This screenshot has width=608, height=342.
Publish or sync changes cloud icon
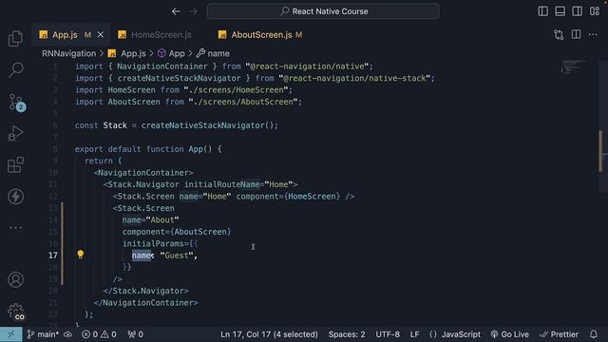[x=68, y=334]
